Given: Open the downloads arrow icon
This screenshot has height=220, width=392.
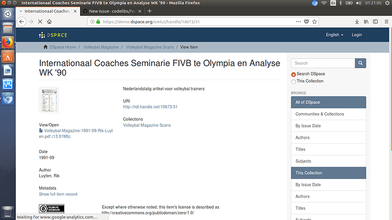Looking at the screenshot, I should click(x=357, y=22).
